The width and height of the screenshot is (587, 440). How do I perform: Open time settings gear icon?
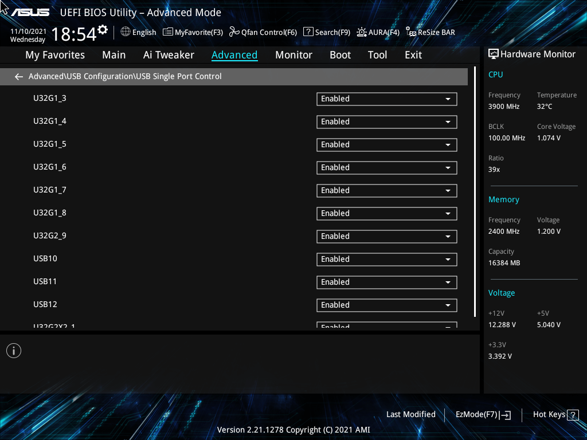click(103, 30)
